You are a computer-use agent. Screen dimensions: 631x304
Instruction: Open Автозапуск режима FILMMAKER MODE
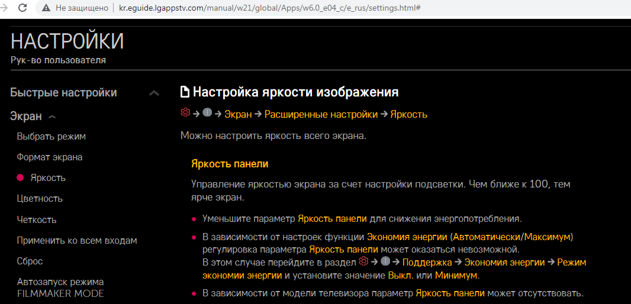click(60, 287)
